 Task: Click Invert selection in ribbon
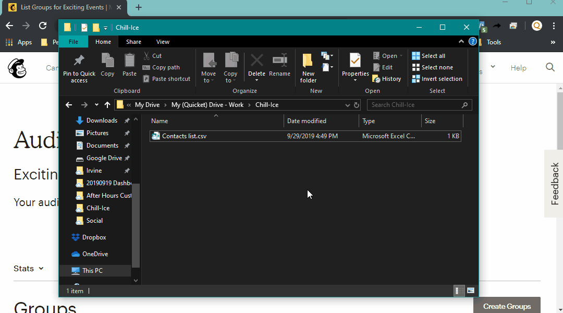click(437, 79)
